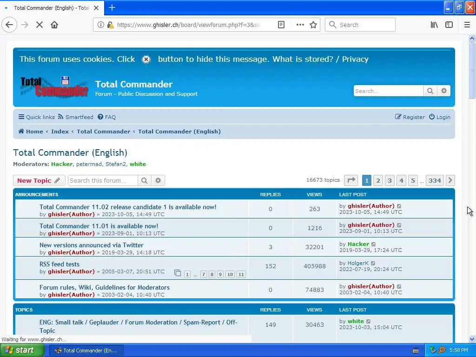This screenshot has width=476, height=357.
Task: Close the Total Commander (English) tab
Action: 96,8
